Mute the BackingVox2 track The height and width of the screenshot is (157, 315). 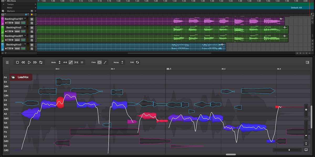click(x=12, y=31)
